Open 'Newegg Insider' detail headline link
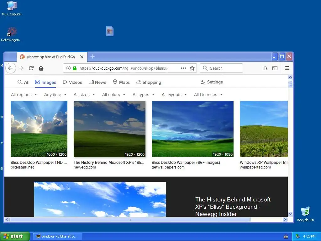Image resolution: width=321 pixels, height=241 pixels. coord(233,206)
